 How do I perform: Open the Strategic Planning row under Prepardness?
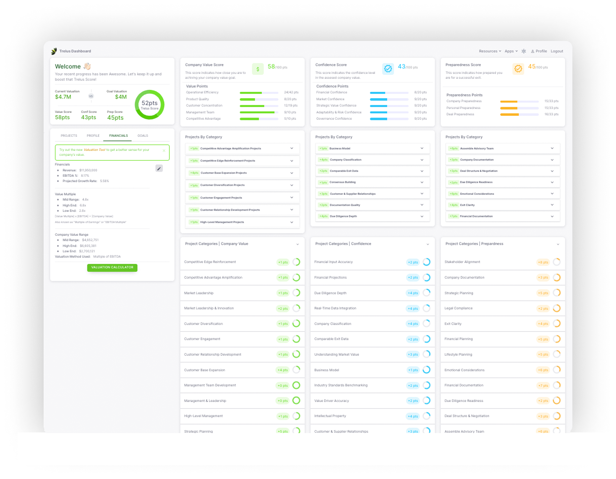(503, 293)
